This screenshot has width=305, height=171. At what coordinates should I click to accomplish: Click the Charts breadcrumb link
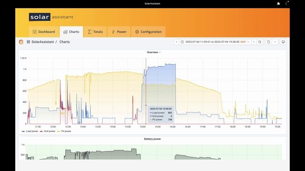point(65,42)
